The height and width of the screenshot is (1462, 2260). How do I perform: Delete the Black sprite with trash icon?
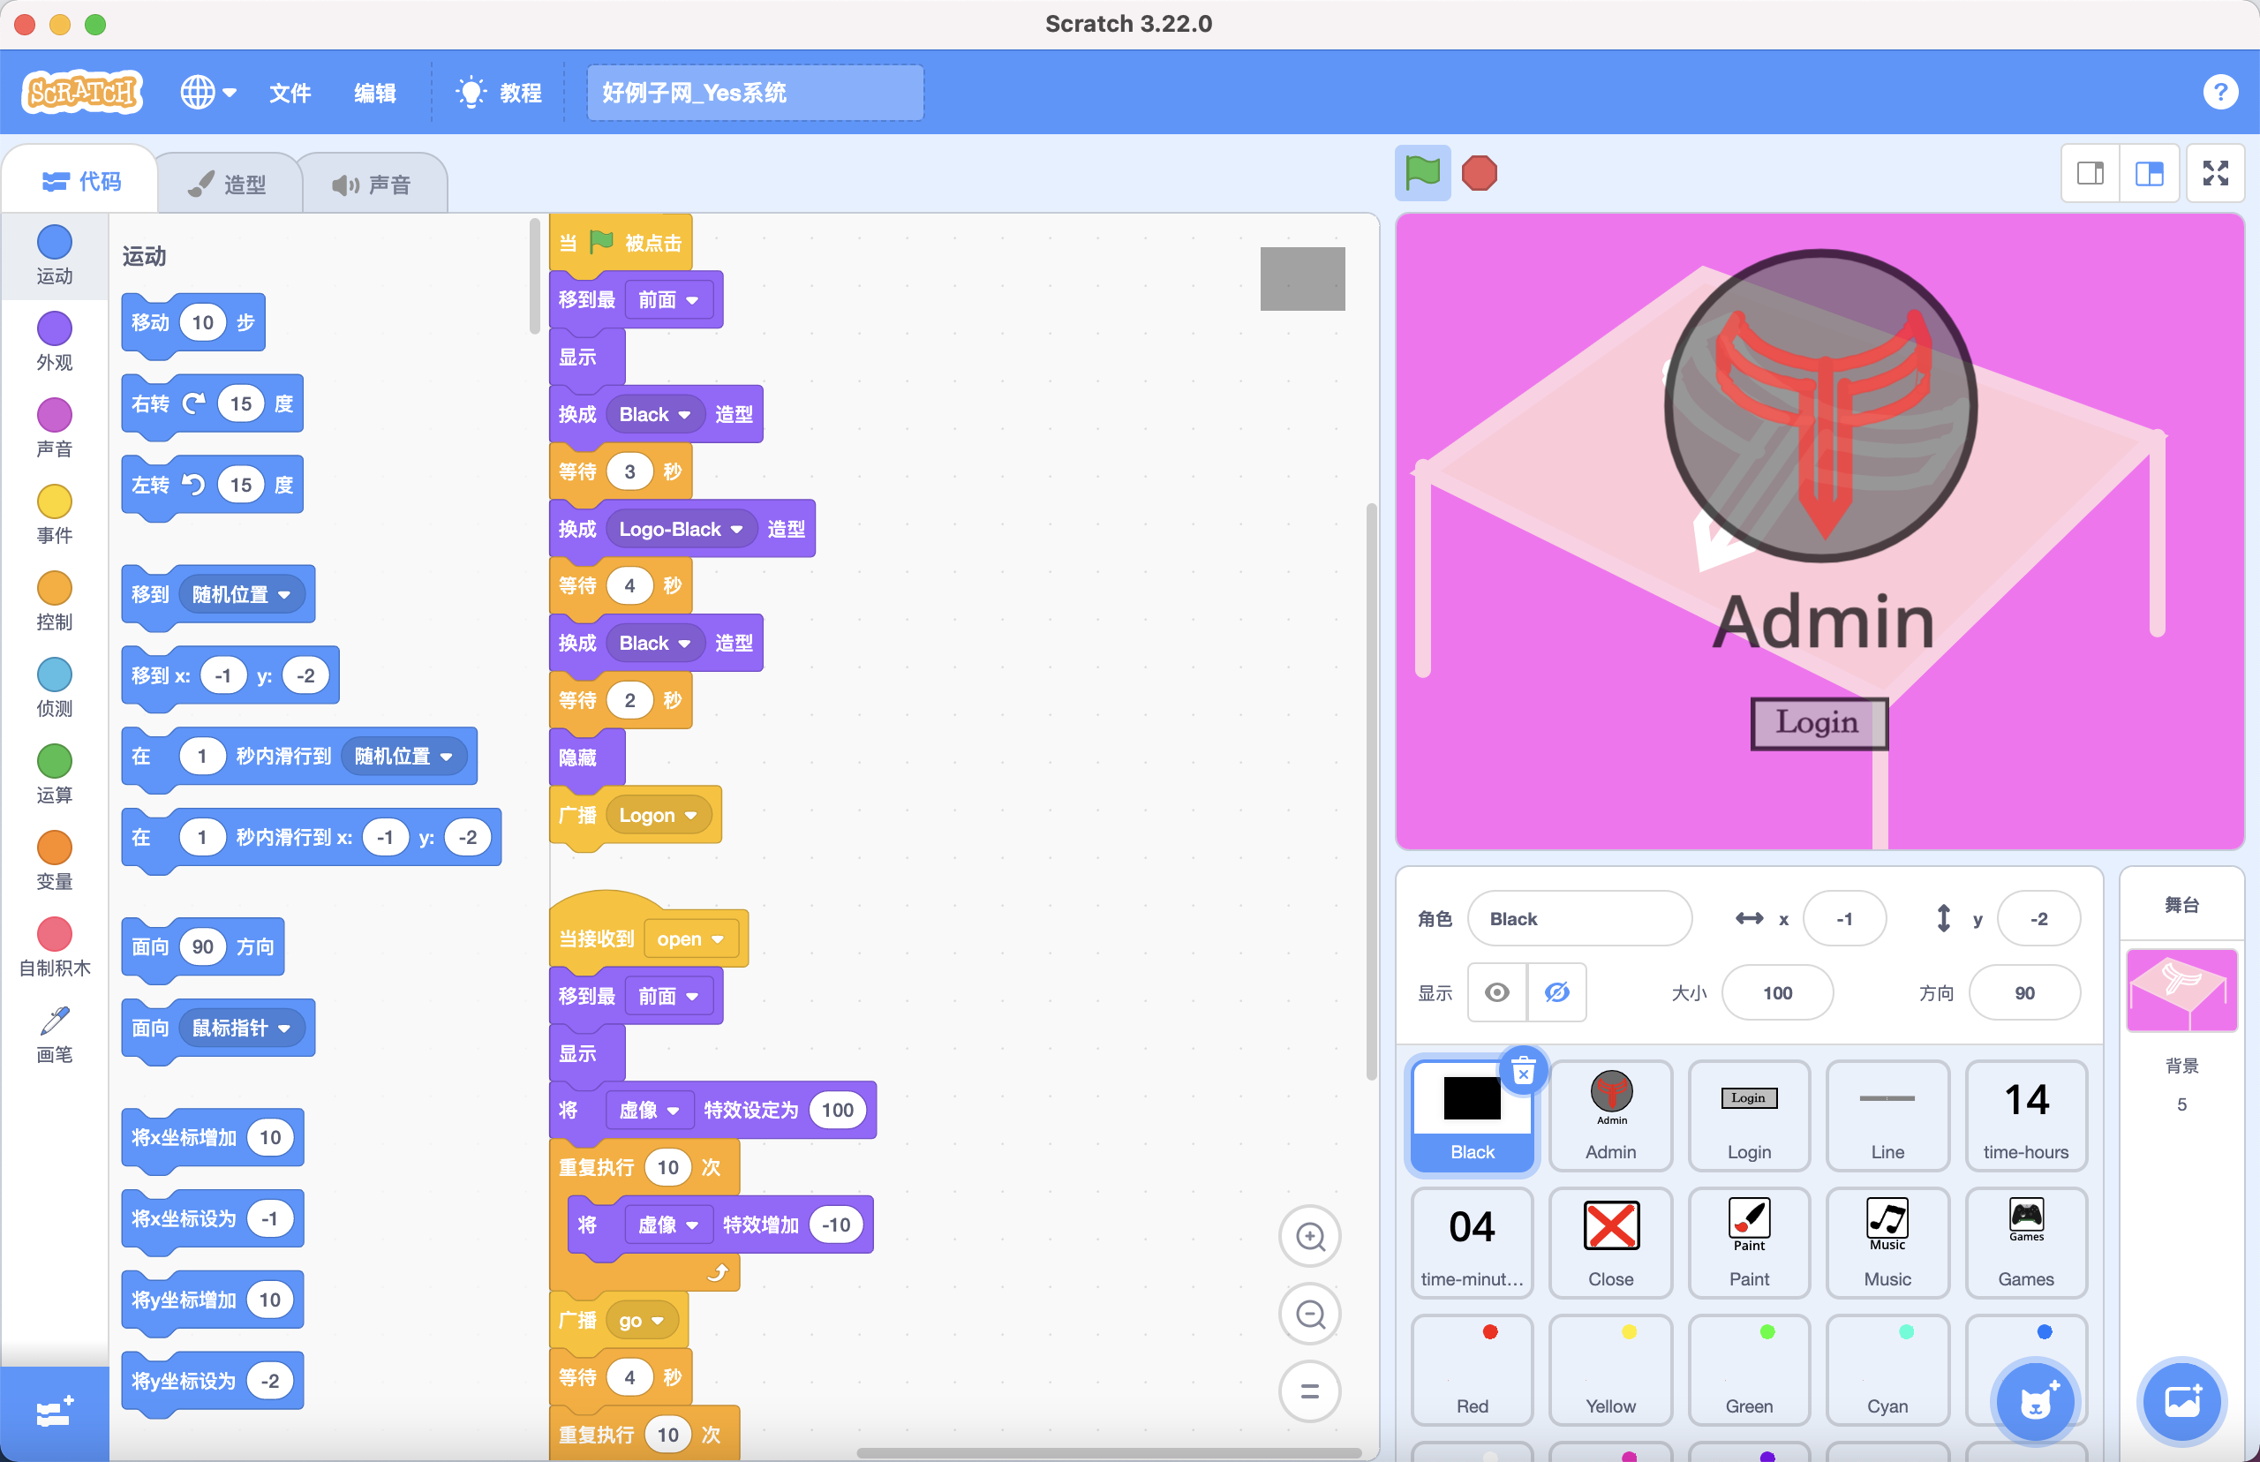tap(1523, 1071)
